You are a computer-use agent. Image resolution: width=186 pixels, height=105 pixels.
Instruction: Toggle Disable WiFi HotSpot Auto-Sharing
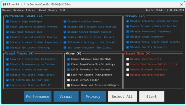pyautogui.click(x=65, y=27)
